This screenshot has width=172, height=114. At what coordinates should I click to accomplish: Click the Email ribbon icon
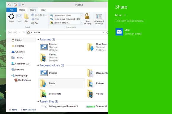19,18
